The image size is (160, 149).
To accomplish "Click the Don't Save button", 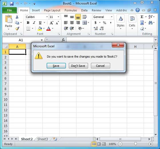I will pos(78,66).
